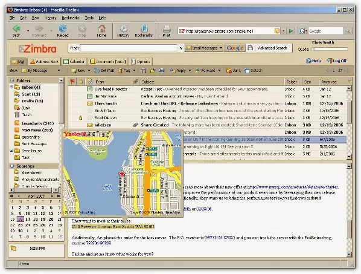The width and height of the screenshot is (361, 274).
Task: Click the Get Mail icon in toolbar
Action: 97,71
